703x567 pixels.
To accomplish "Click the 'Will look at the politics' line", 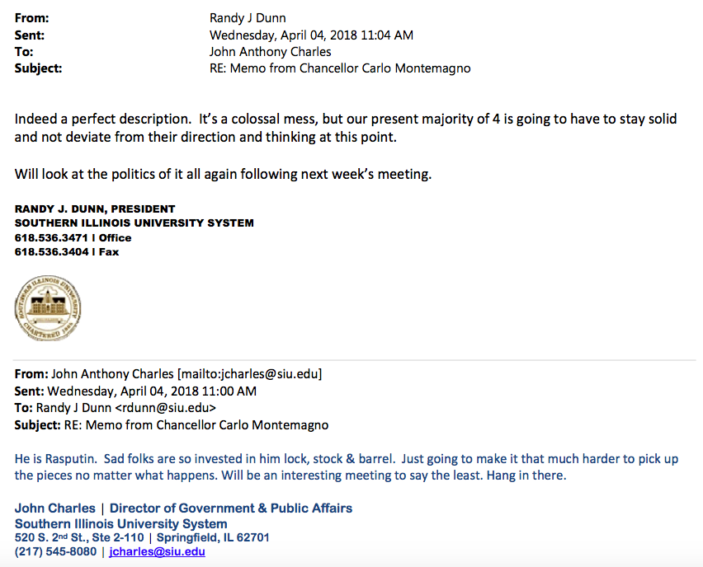I will (x=223, y=174).
